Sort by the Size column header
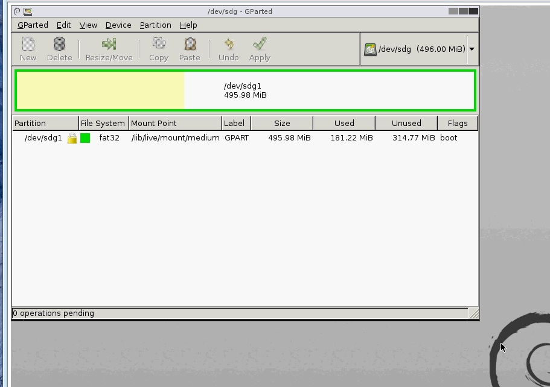550x387 pixels. (282, 123)
